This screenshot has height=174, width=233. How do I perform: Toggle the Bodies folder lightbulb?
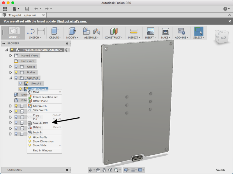(16, 72)
